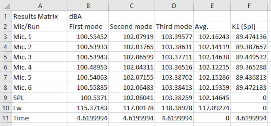The width and height of the screenshot is (271, 126).
Task: Click SPL cell with value 102.14645
Action: tap(212, 98)
